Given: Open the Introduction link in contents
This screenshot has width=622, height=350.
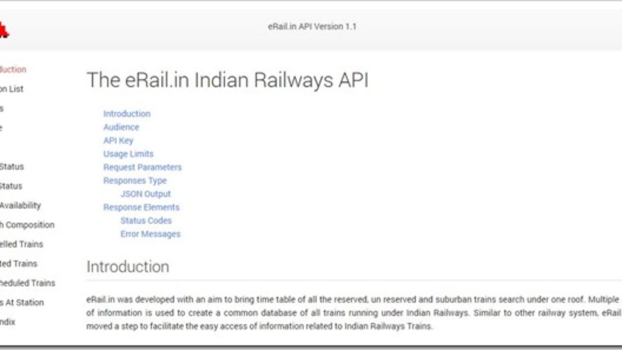Looking at the screenshot, I should point(127,114).
